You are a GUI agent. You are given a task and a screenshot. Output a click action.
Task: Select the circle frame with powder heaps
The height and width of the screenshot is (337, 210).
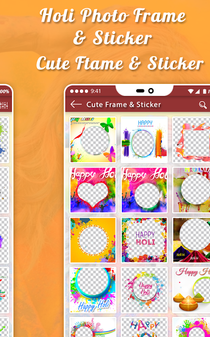(x=191, y=240)
